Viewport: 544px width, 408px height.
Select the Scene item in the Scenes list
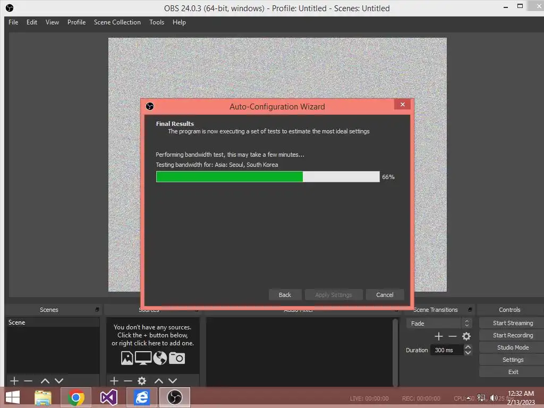[x=53, y=322]
